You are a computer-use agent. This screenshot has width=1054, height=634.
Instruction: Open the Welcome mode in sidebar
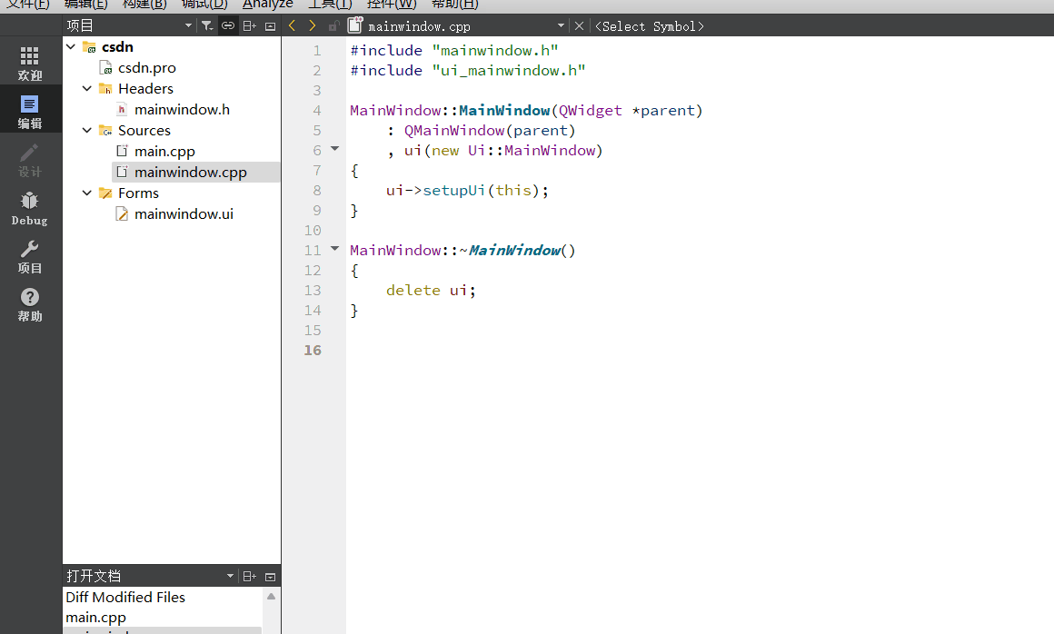click(x=30, y=63)
